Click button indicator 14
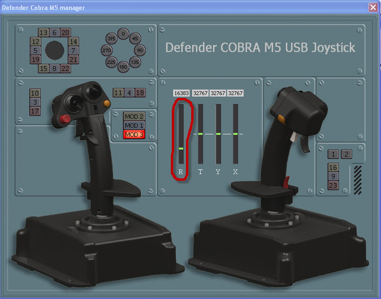 click(x=73, y=42)
